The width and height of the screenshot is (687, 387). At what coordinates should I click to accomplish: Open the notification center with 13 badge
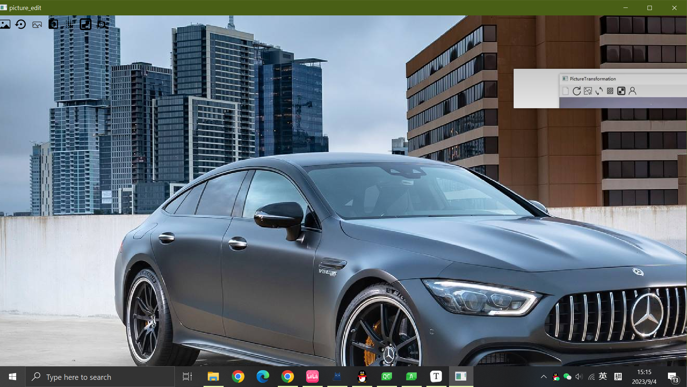673,377
